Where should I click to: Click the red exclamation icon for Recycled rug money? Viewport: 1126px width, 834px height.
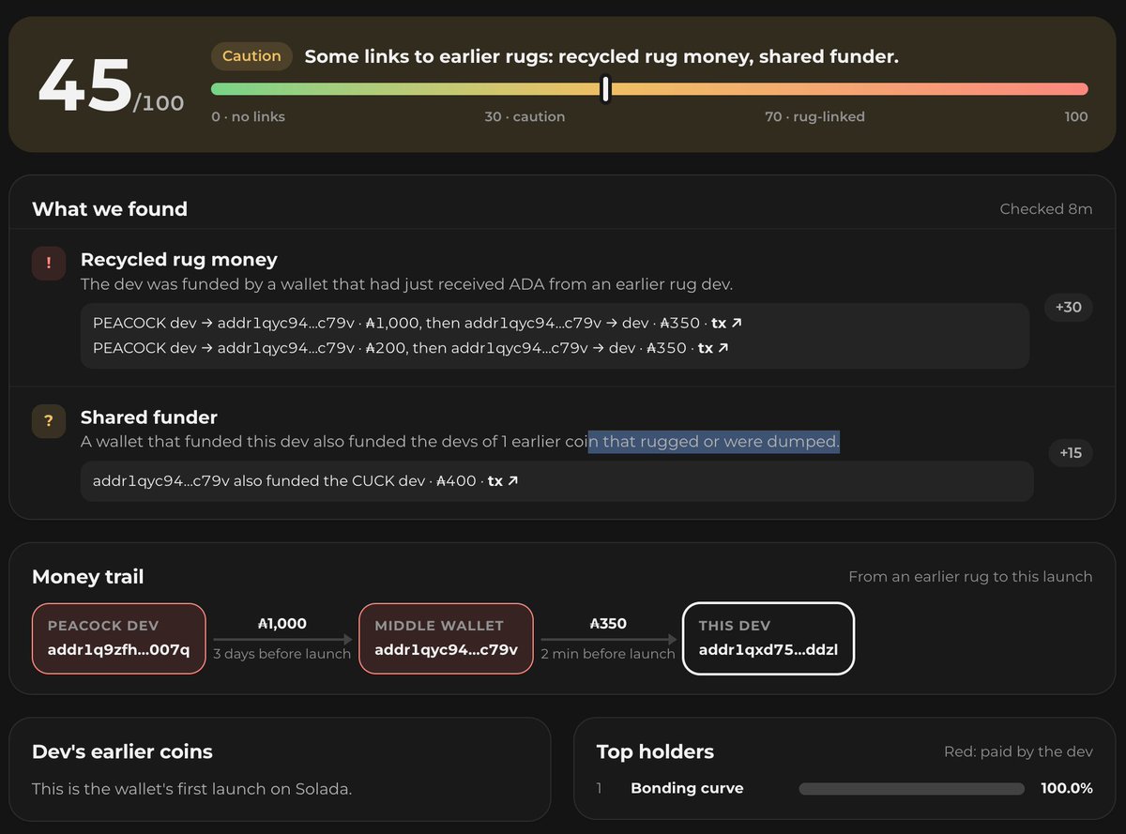point(48,265)
